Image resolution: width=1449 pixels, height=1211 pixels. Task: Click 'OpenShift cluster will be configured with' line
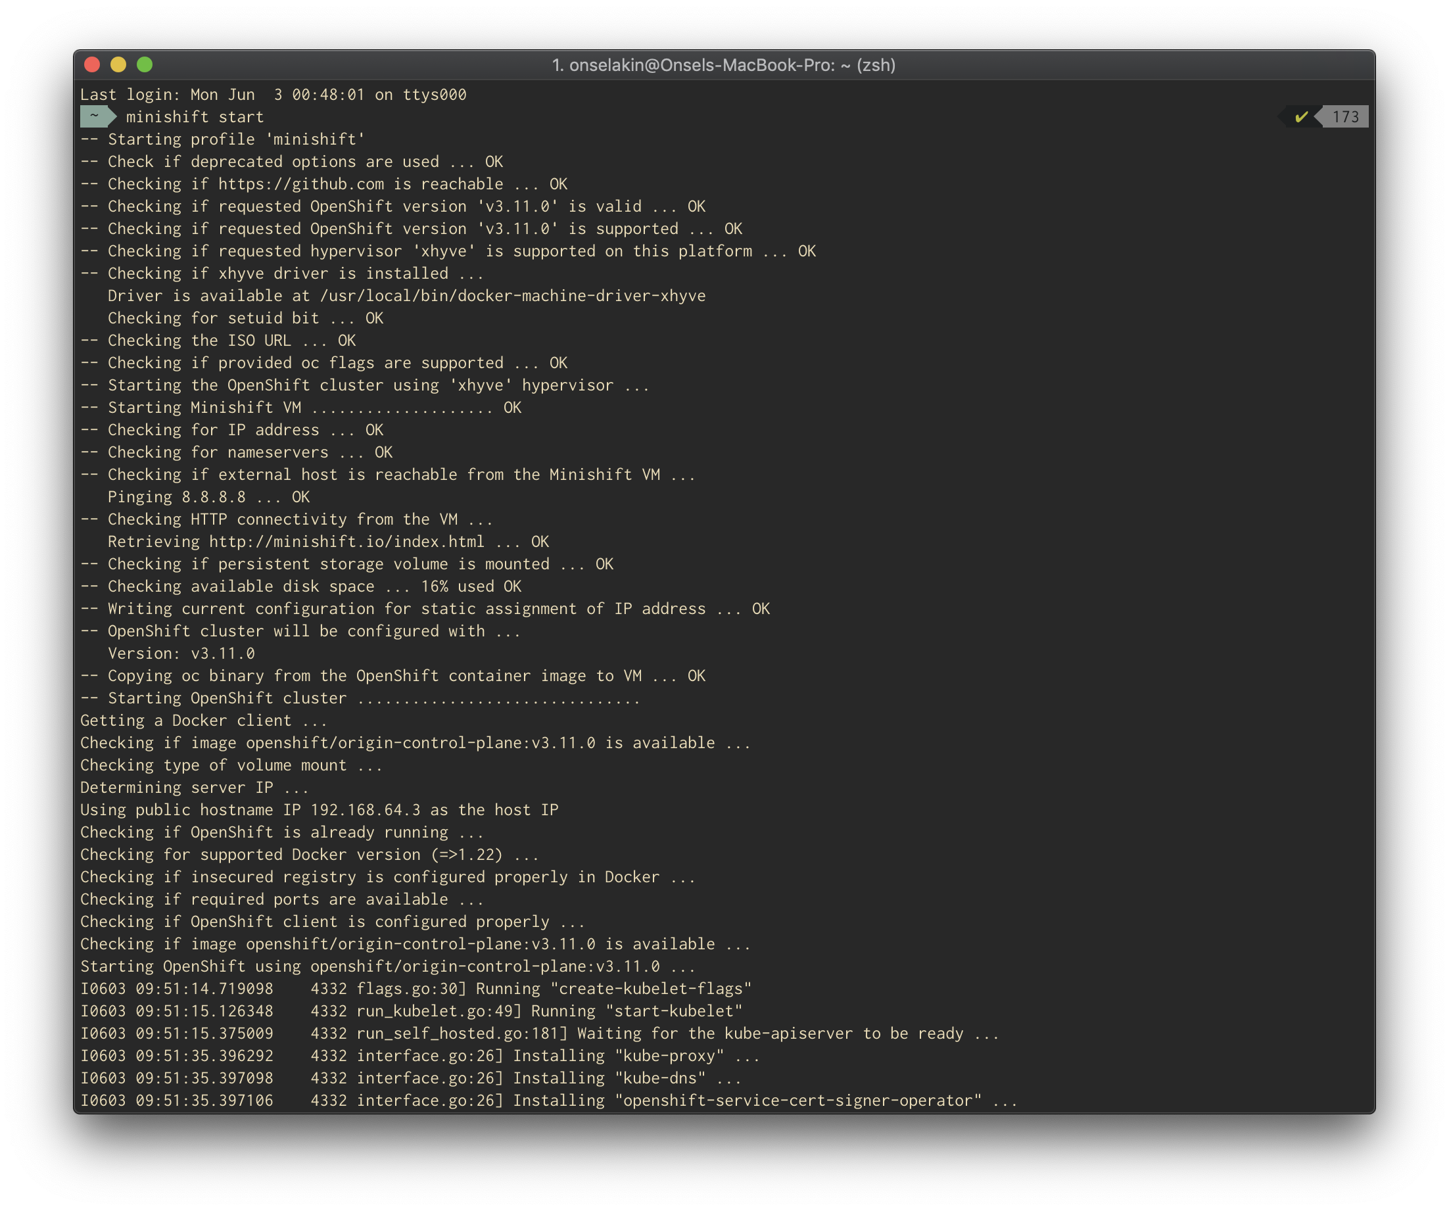301,631
